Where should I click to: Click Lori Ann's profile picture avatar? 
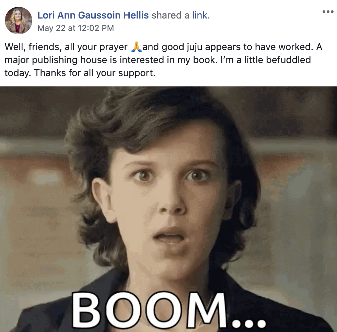19,20
